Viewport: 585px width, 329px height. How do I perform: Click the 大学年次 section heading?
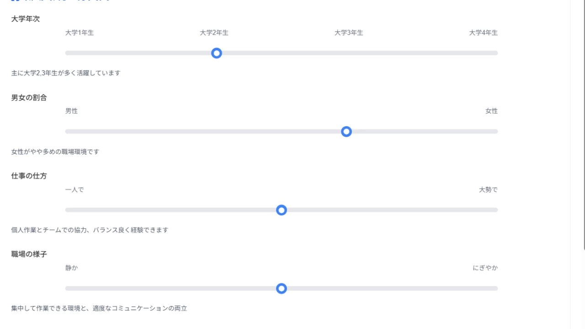[x=26, y=19]
